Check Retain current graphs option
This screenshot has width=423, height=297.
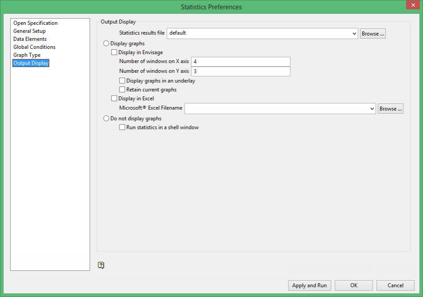coord(122,90)
